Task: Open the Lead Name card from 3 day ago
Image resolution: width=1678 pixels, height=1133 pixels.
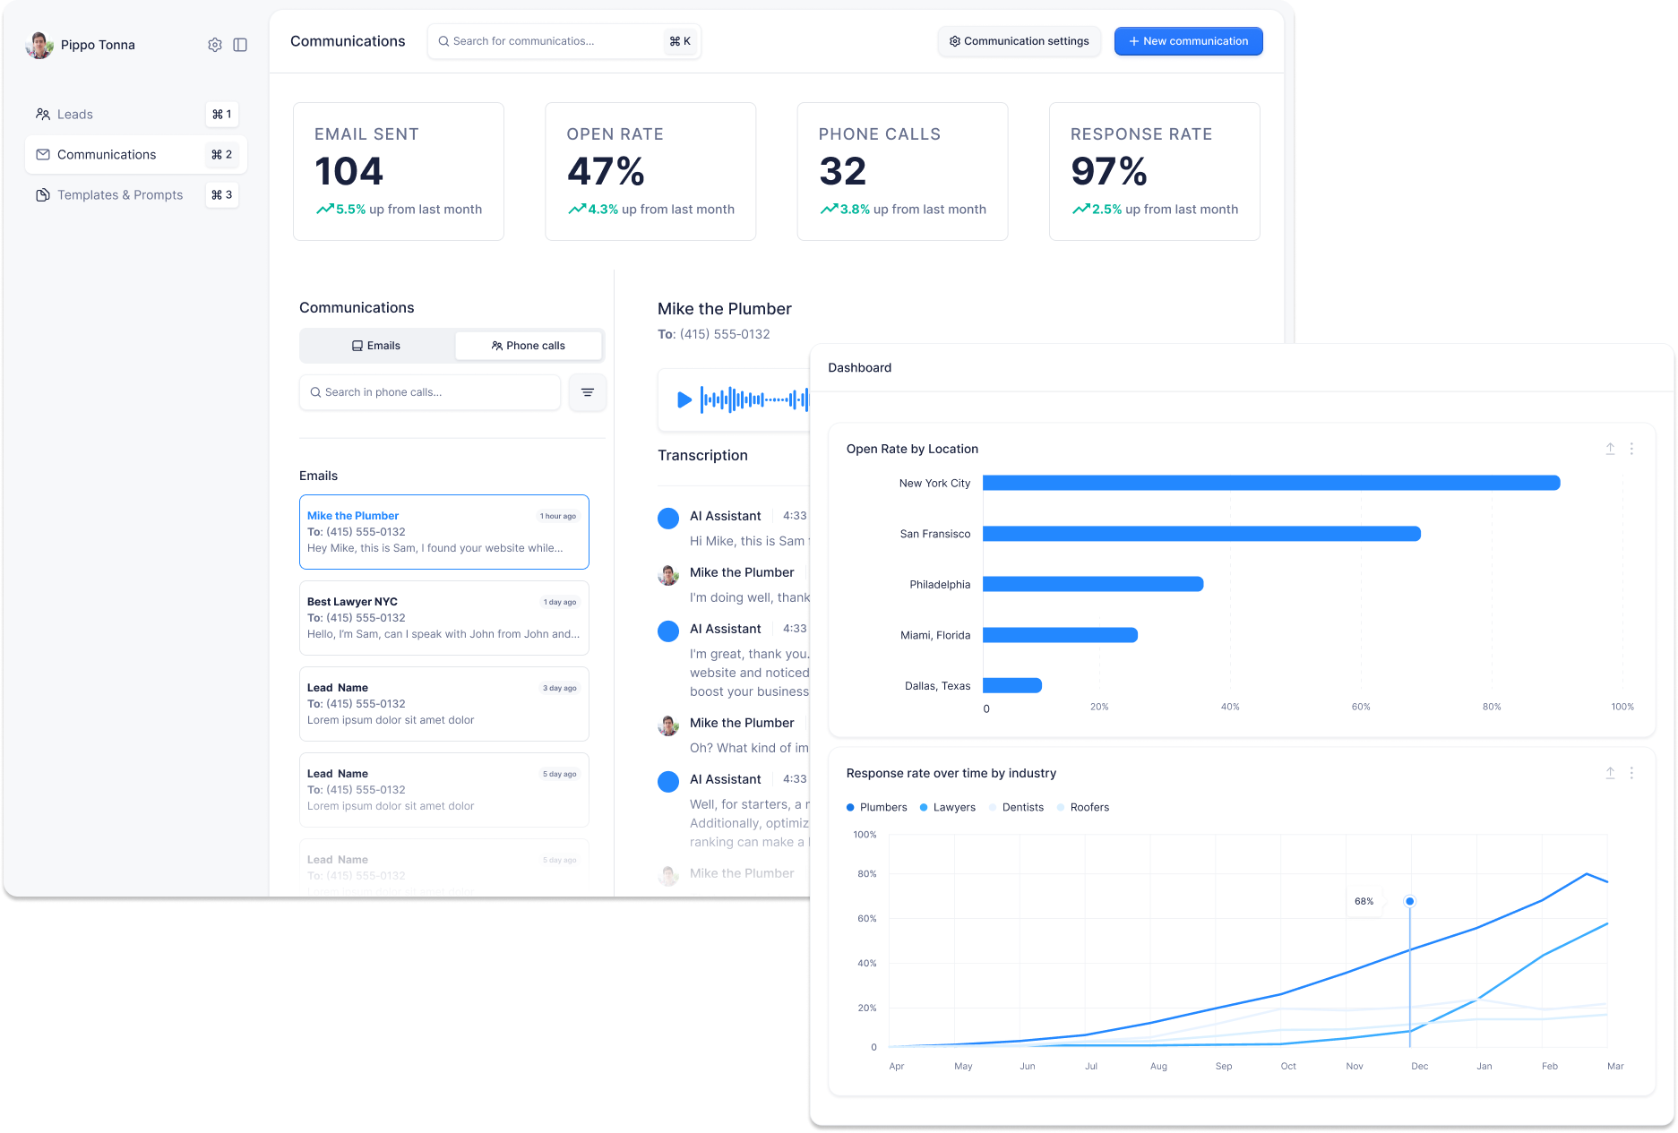Action: 444,704
